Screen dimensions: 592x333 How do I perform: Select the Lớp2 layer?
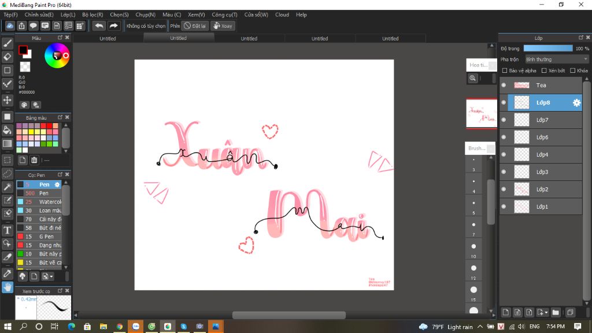[541, 190]
